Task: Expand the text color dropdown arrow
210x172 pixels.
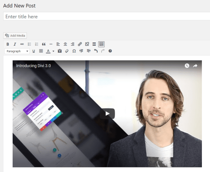Action: 53,51
